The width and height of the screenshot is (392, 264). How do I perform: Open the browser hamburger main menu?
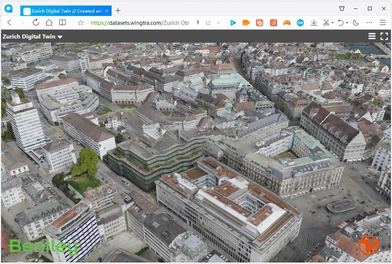click(383, 23)
